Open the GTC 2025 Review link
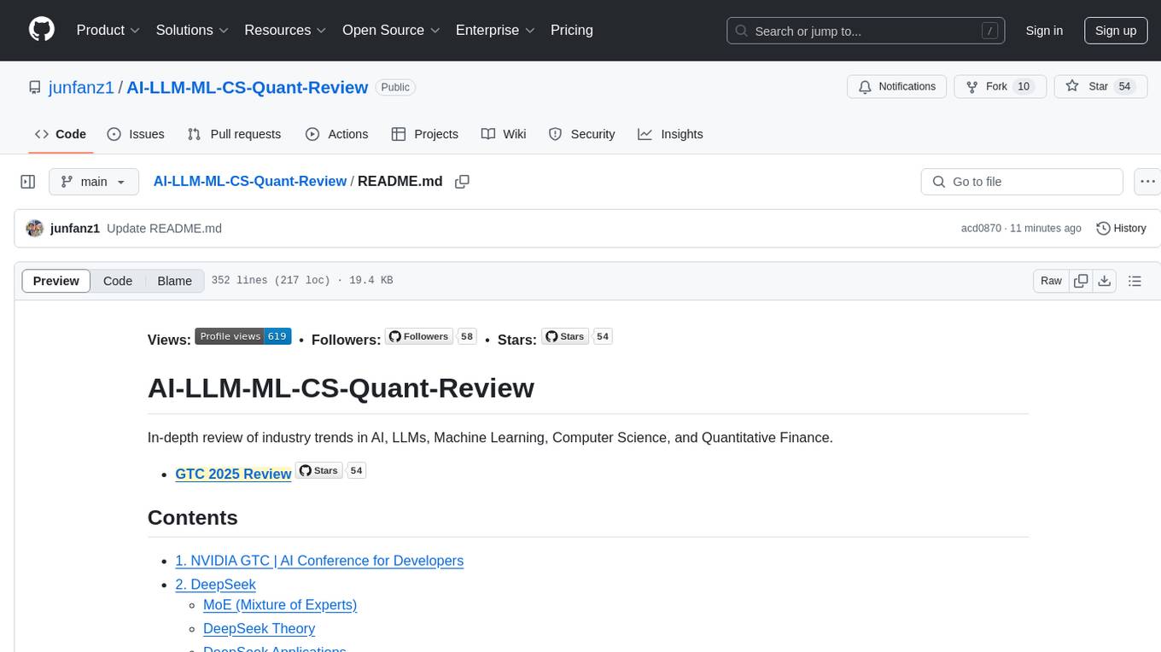1161x652 pixels. coord(233,474)
